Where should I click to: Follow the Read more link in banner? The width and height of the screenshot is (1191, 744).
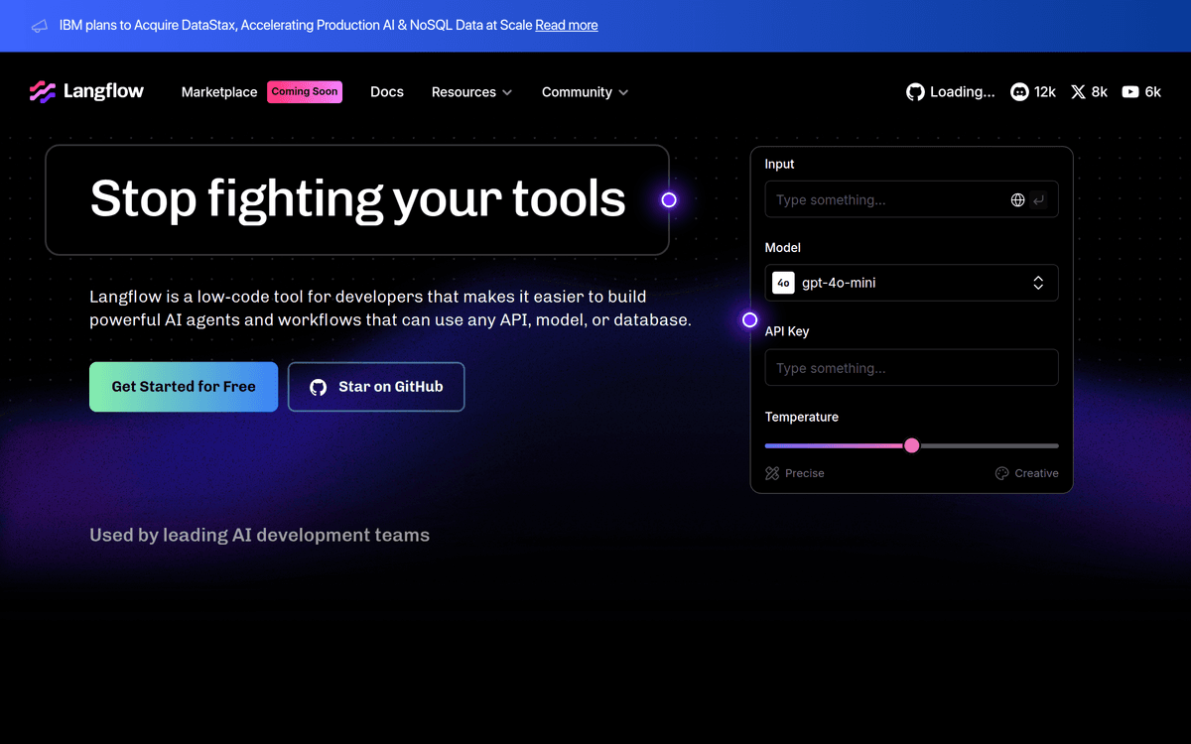coord(566,26)
